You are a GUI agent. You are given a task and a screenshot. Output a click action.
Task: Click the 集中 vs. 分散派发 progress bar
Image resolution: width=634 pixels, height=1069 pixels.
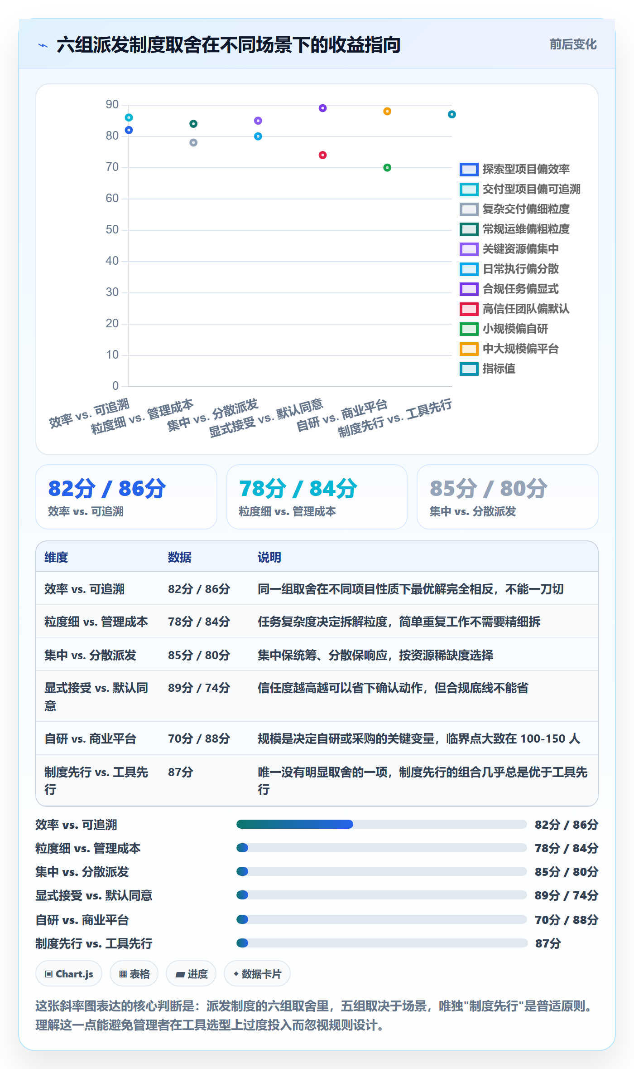click(x=381, y=871)
